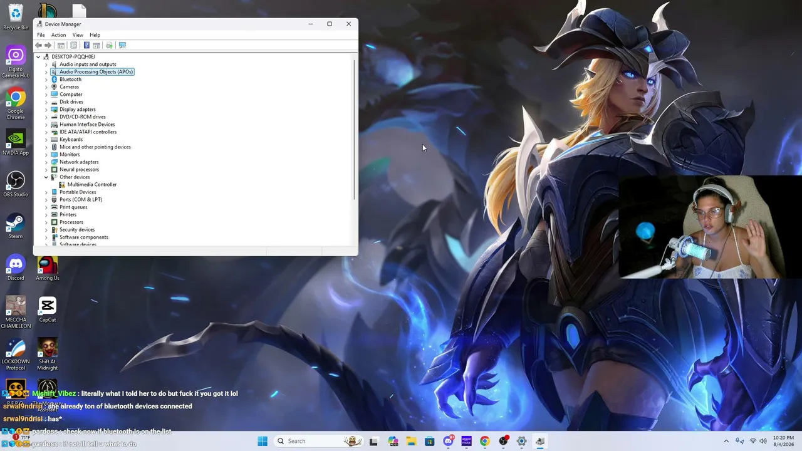The width and height of the screenshot is (802, 451).
Task: Open Among Us desktop icon
Action: click(x=48, y=268)
